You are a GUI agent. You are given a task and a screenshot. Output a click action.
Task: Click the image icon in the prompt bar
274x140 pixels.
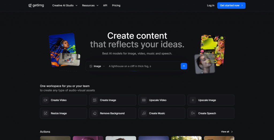coord(91,66)
